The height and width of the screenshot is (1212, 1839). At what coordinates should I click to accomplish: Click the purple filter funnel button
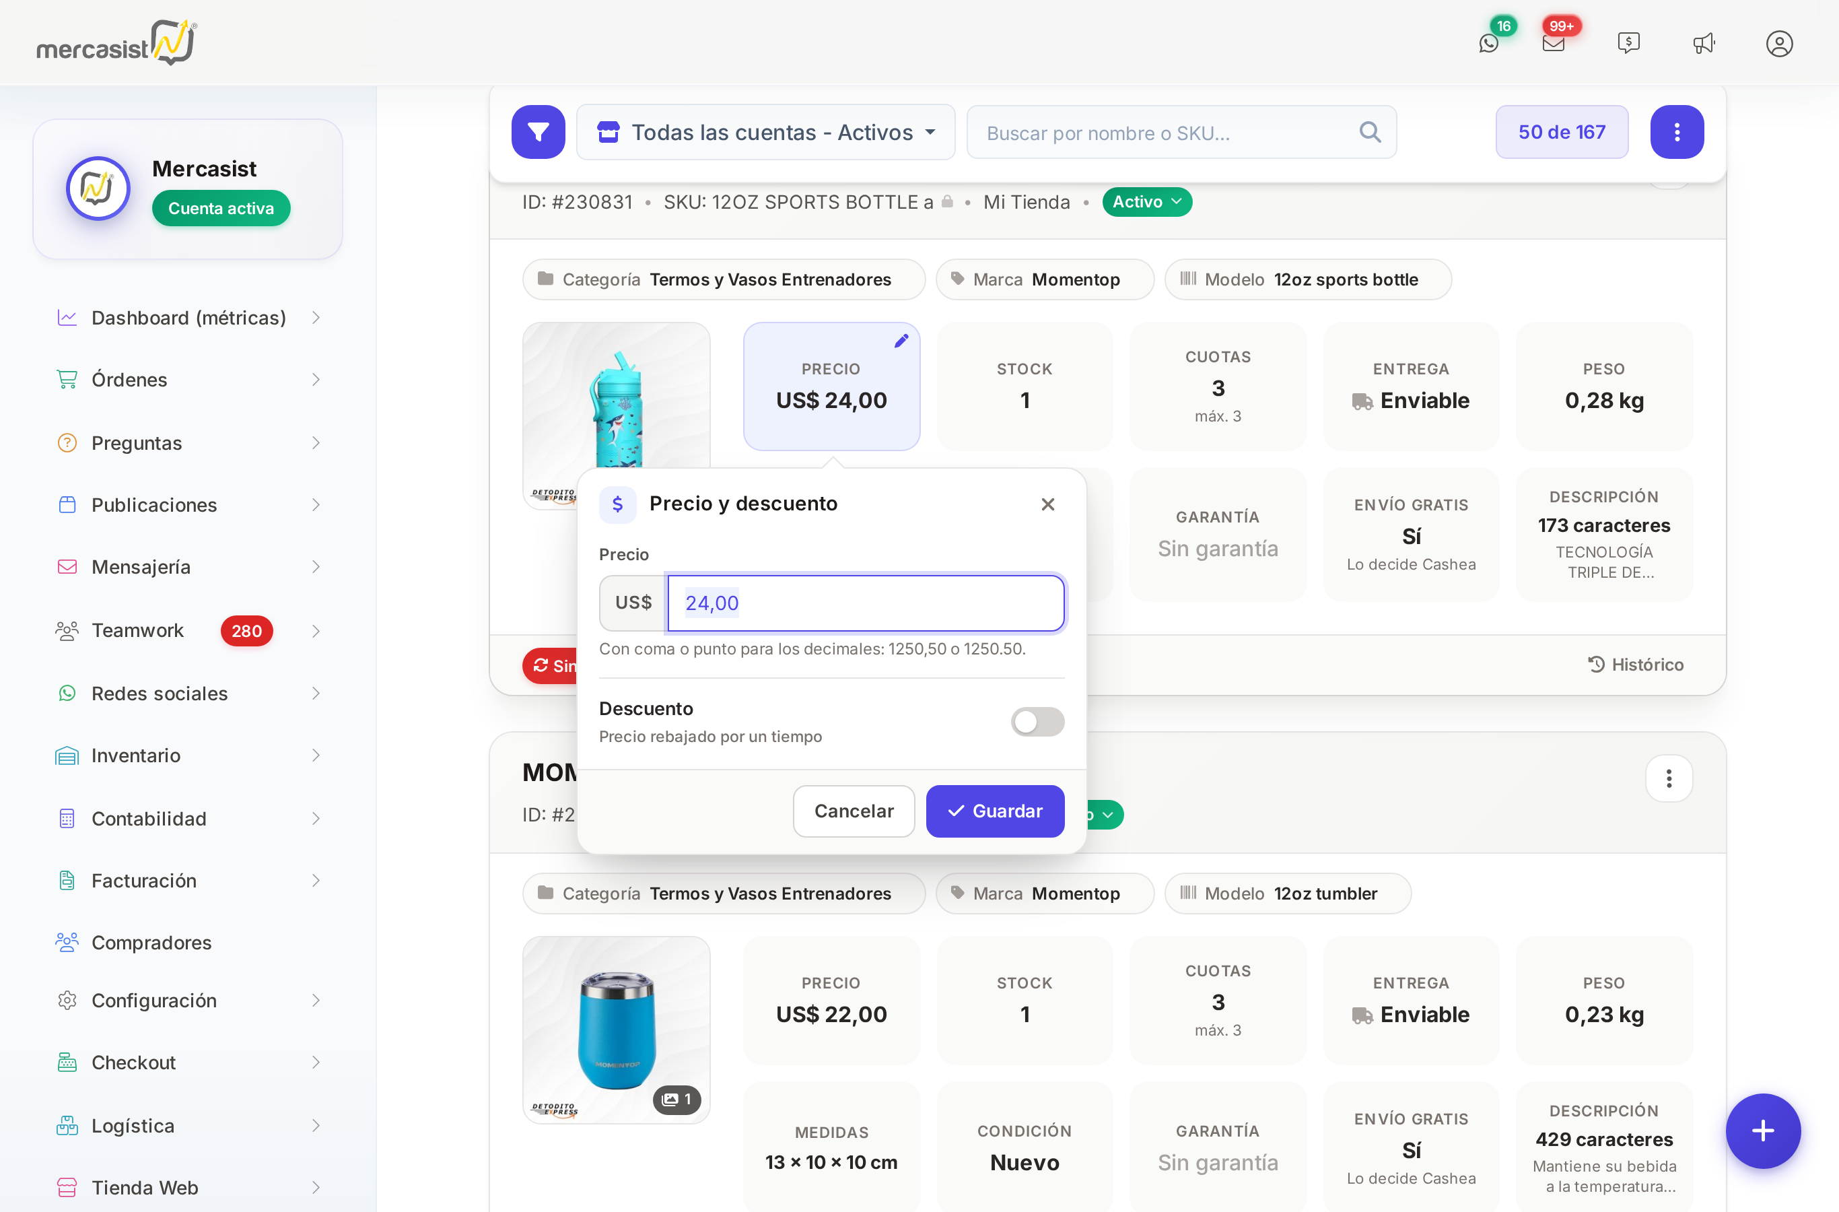pos(538,132)
